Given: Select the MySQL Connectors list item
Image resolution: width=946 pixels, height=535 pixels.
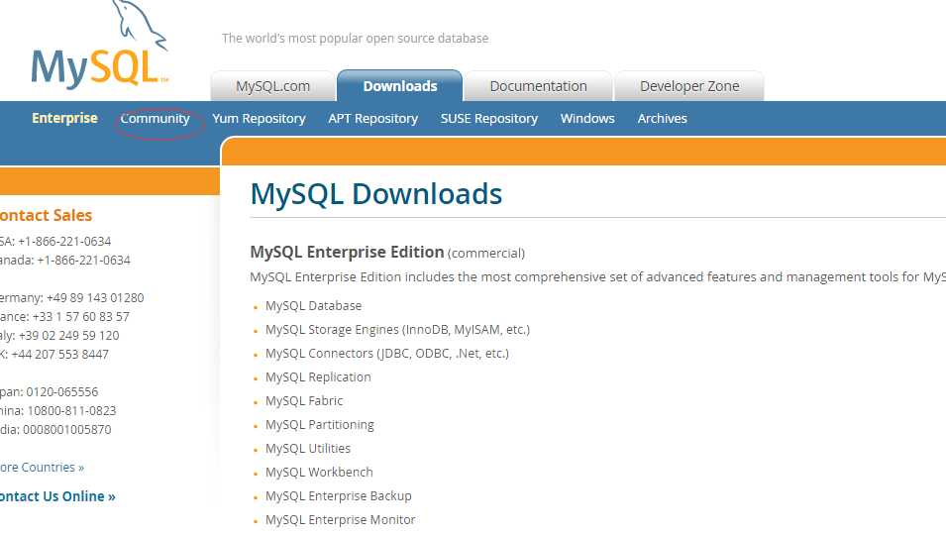Looking at the screenshot, I should click(x=386, y=354).
